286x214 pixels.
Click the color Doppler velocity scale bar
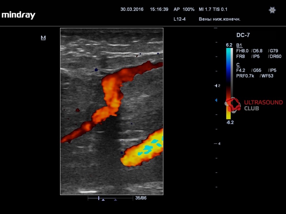pos(228,83)
